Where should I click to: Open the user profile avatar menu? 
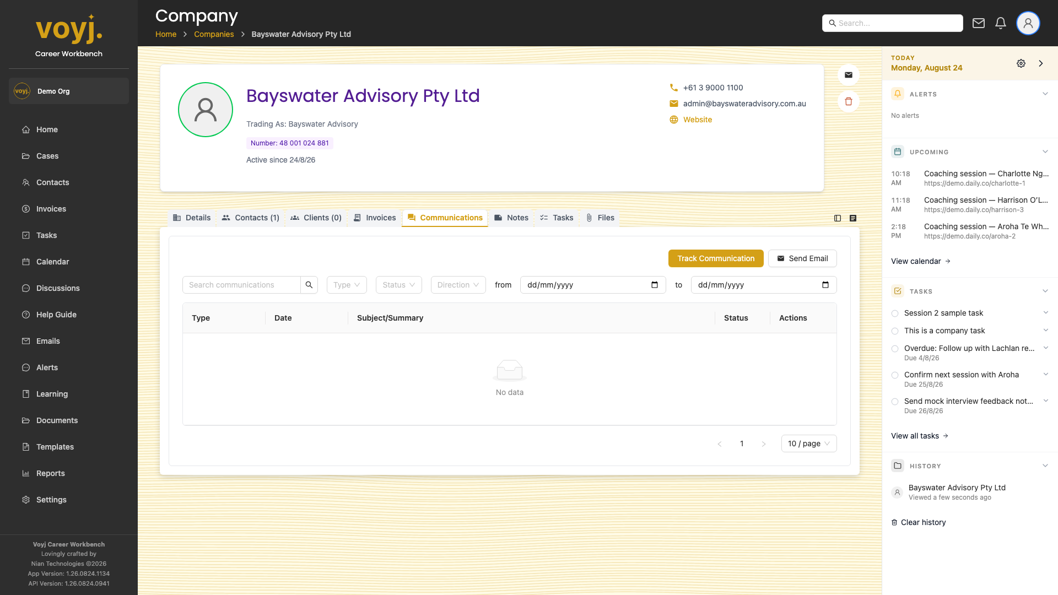tap(1028, 23)
